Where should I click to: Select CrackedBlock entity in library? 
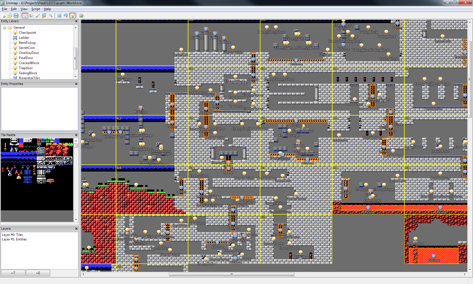pos(29,63)
